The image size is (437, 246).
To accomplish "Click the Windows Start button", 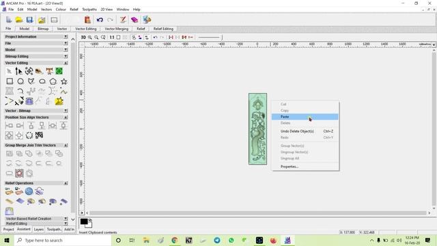I will coord(7,240).
